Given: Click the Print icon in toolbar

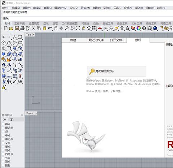Looking at the screenshot, I should coord(22,29).
